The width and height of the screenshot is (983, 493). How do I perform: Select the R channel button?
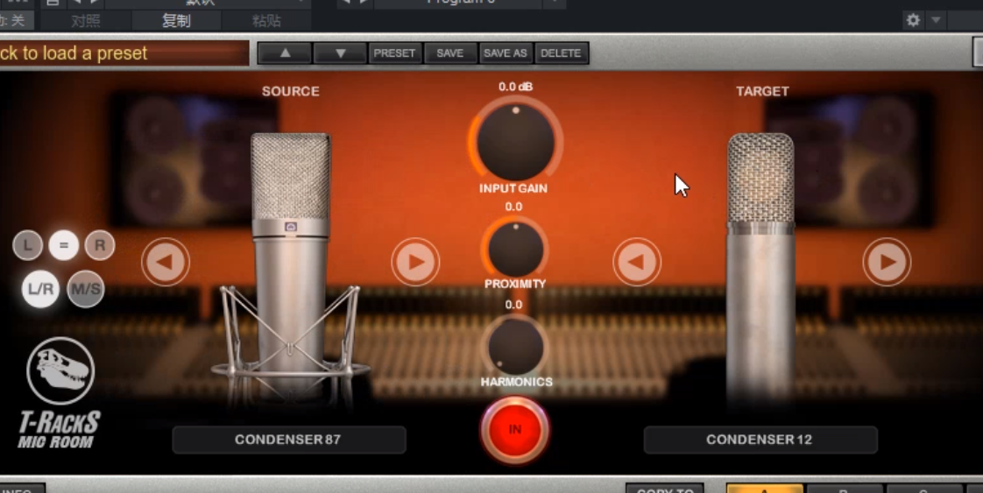pyautogui.click(x=100, y=245)
